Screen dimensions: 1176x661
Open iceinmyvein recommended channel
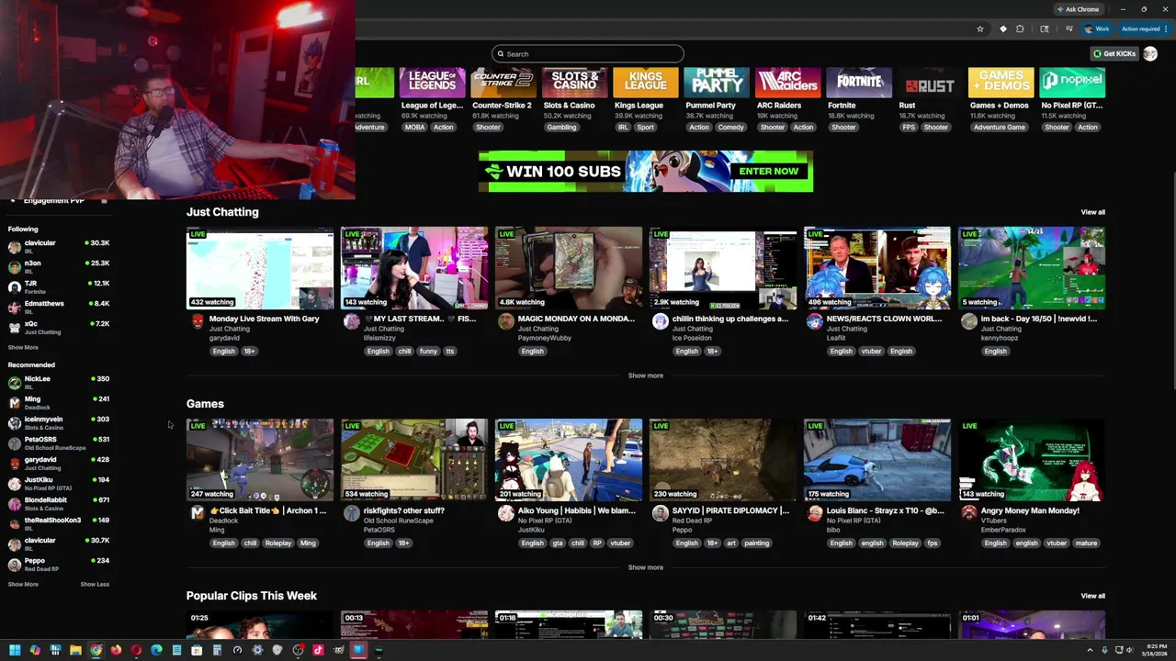(59, 422)
